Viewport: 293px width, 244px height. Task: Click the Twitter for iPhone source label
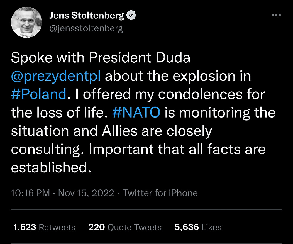pos(160,193)
